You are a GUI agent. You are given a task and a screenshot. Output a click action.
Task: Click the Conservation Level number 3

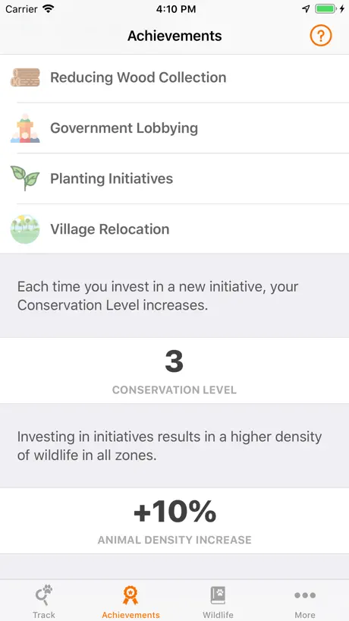[174, 361]
